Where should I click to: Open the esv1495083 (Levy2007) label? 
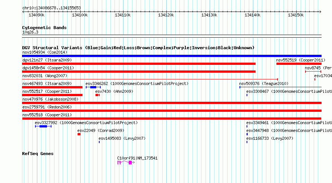[x=122, y=138]
